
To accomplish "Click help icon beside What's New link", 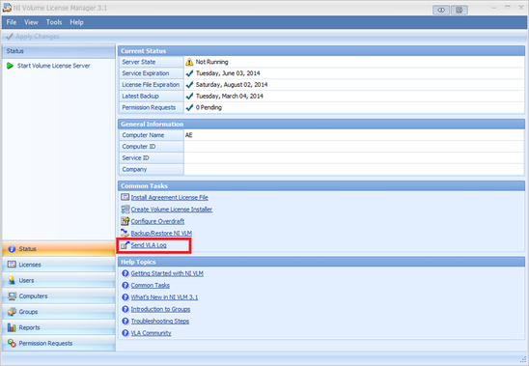I will click(125, 297).
